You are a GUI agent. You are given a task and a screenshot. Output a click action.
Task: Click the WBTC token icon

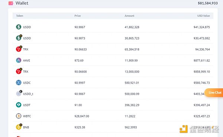19,116
